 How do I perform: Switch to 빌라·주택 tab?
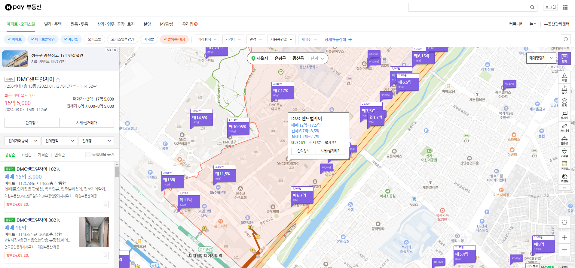(53, 24)
